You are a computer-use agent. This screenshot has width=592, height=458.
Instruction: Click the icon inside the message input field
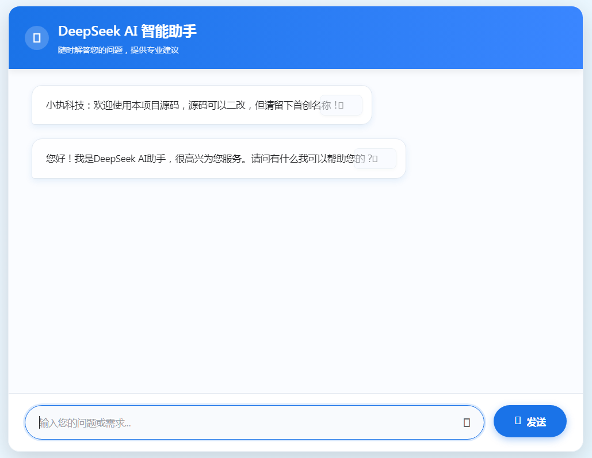point(467,422)
